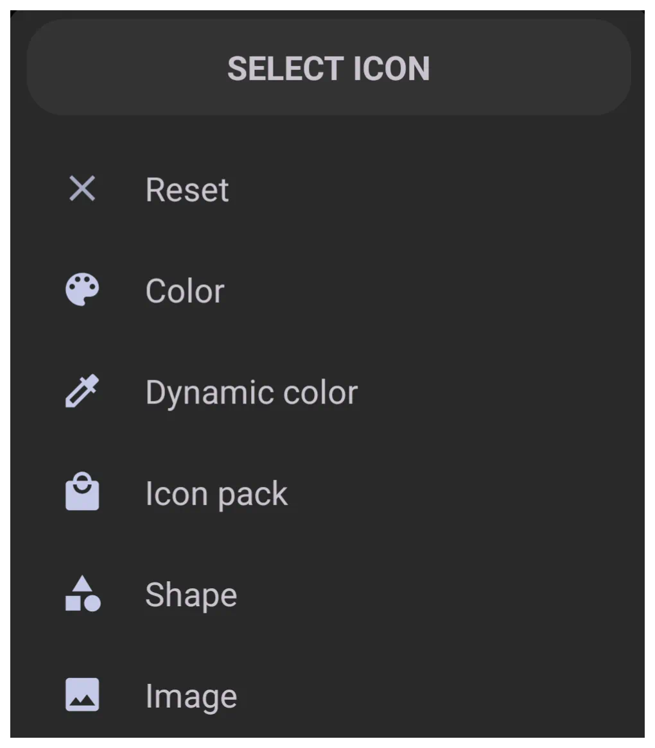Pick a custom Image as icon
This screenshot has width=655, height=748.
pyautogui.click(x=327, y=695)
